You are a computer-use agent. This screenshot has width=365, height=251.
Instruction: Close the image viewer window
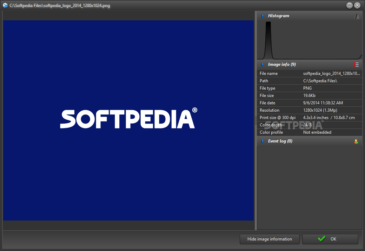pyautogui.click(x=357, y=5)
